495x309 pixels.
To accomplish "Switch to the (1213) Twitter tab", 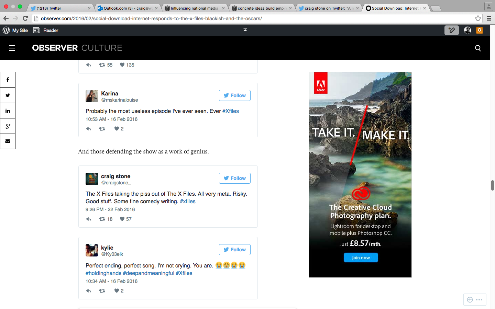I will (60, 8).
